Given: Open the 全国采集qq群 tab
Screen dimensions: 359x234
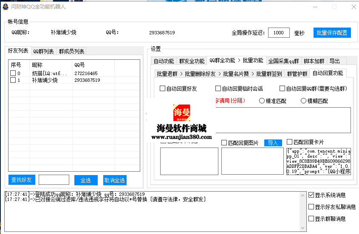Looking at the screenshot, I should pyautogui.click(x=284, y=61).
